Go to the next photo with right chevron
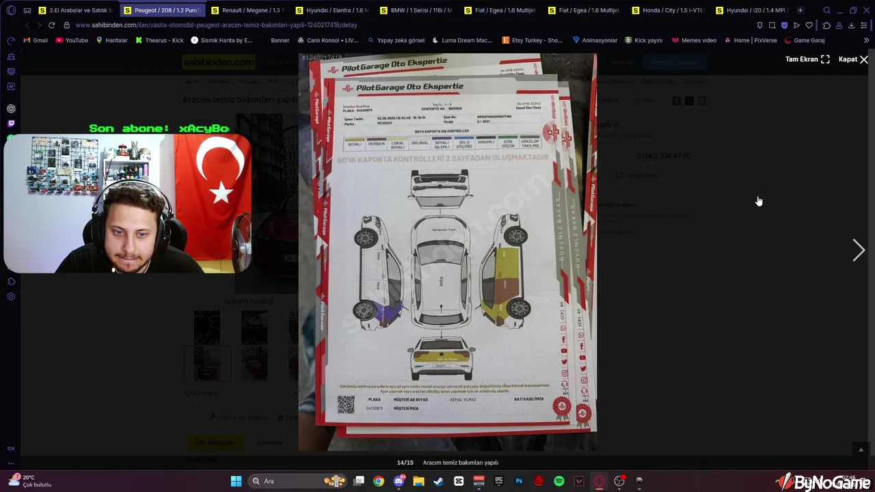Viewport: 875px width, 492px height. (x=859, y=250)
